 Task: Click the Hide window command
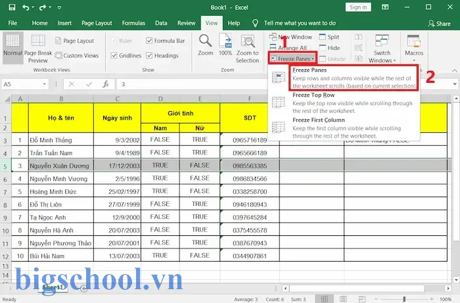click(x=330, y=48)
